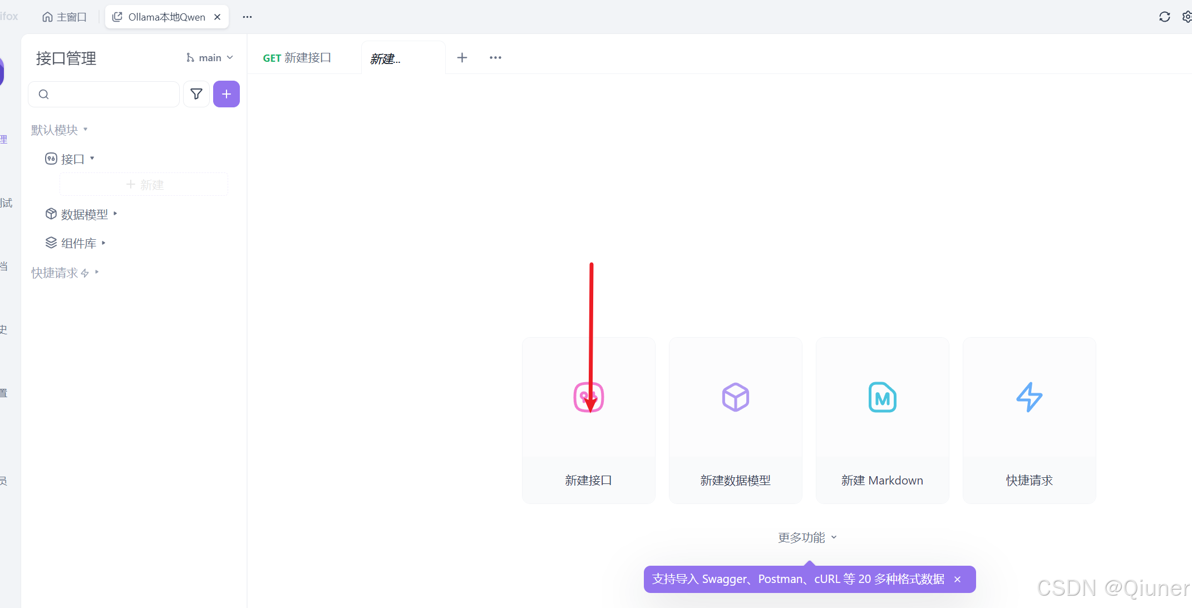Expand the 数据模型 tree node

(85, 214)
